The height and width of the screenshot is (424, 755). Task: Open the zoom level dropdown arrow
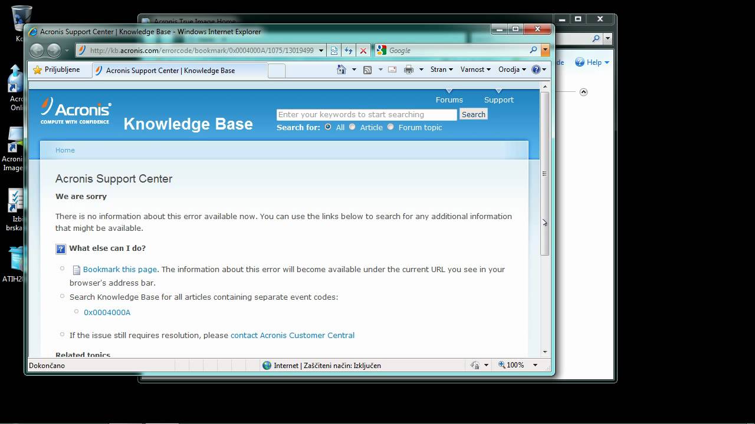click(x=535, y=365)
